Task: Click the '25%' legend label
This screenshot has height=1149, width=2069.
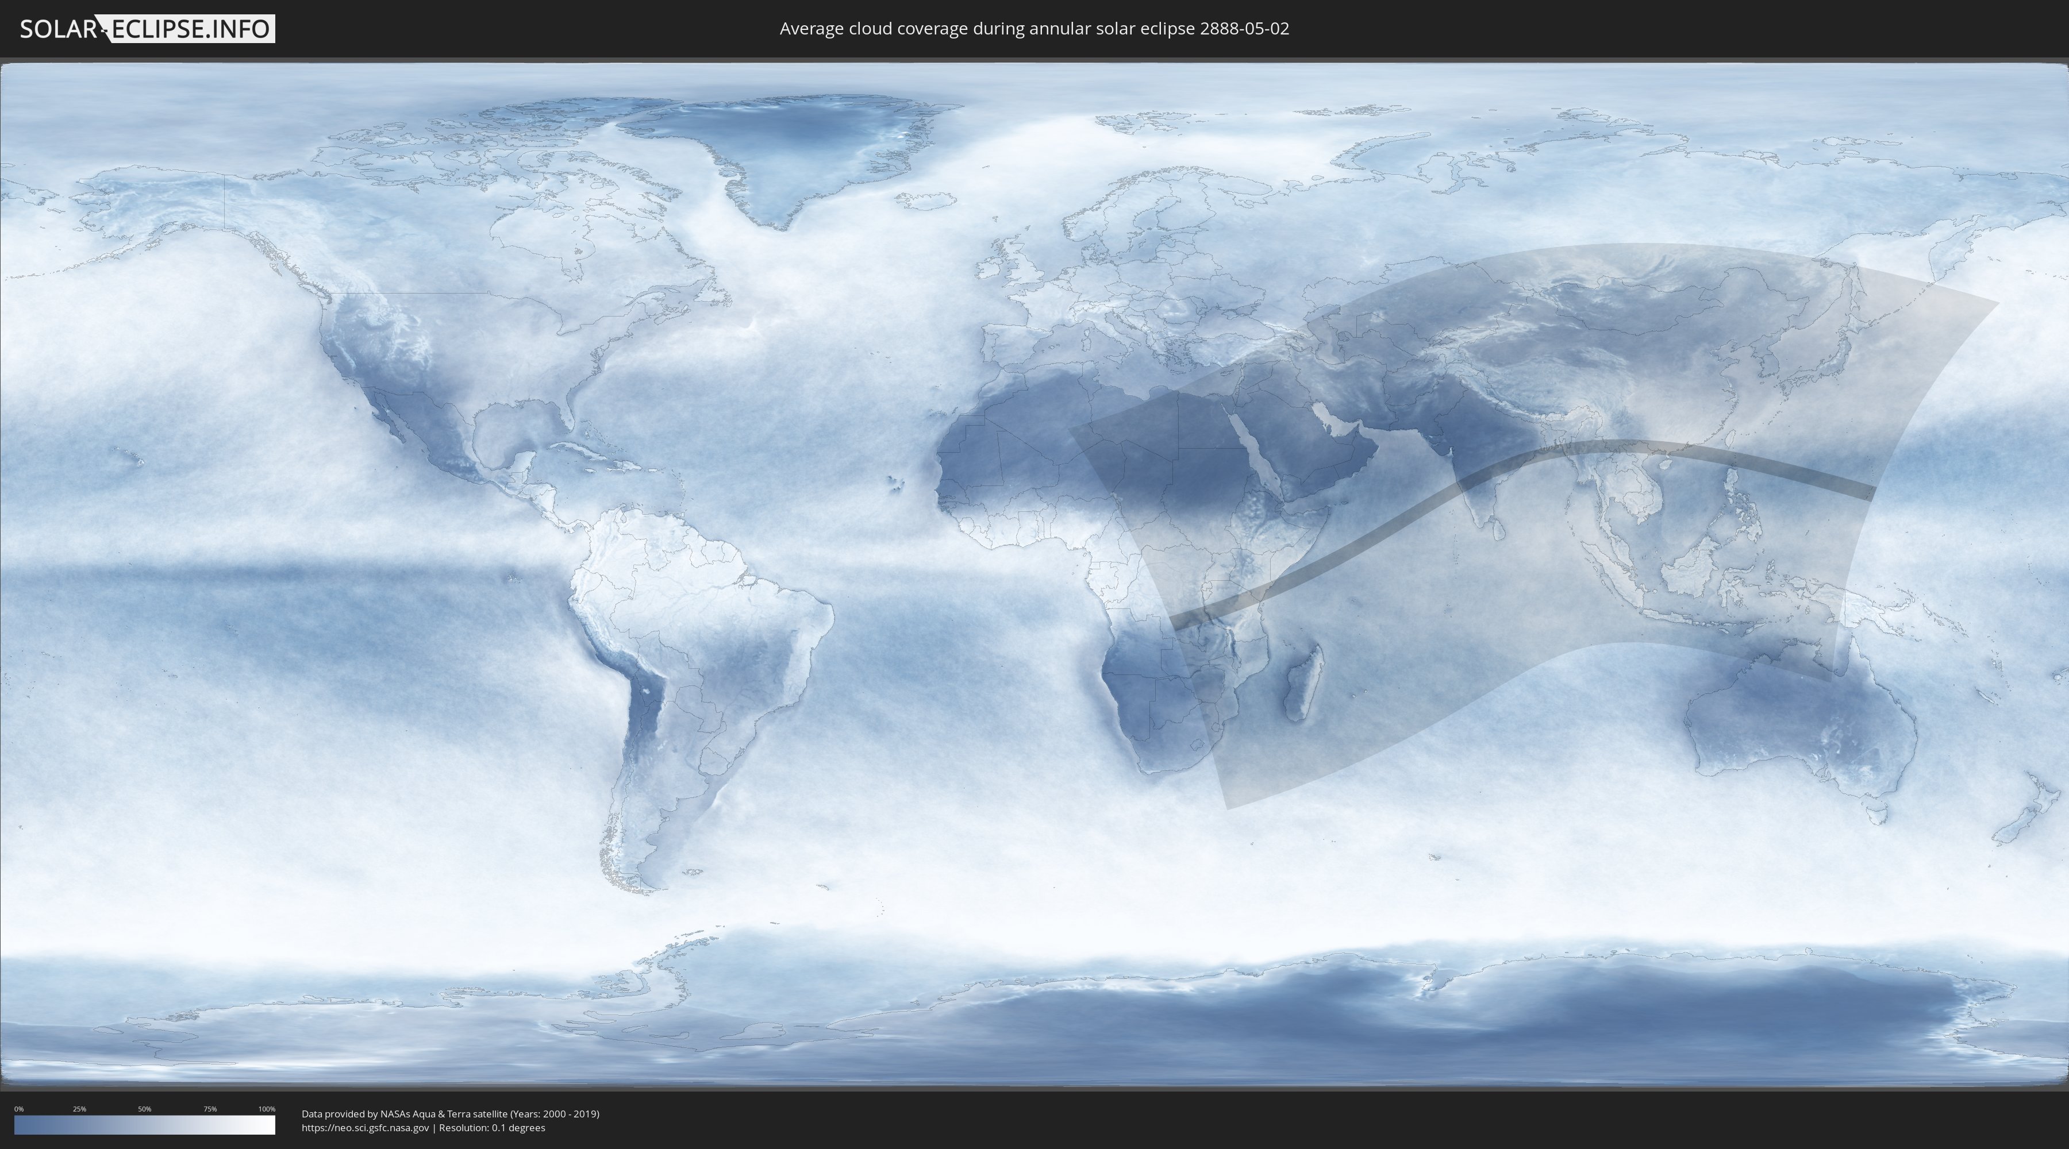Action: click(79, 1109)
